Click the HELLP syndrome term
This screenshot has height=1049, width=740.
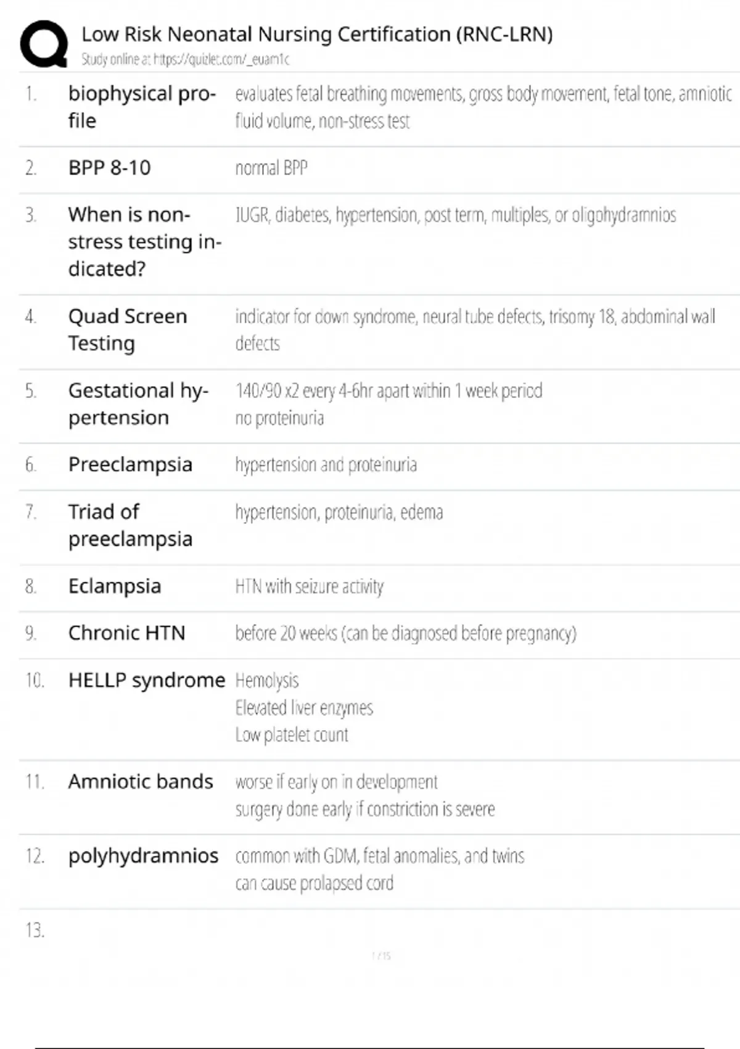point(147,680)
